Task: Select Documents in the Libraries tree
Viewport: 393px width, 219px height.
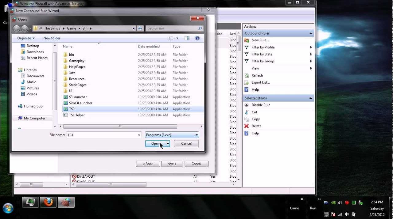Action: 35,76
